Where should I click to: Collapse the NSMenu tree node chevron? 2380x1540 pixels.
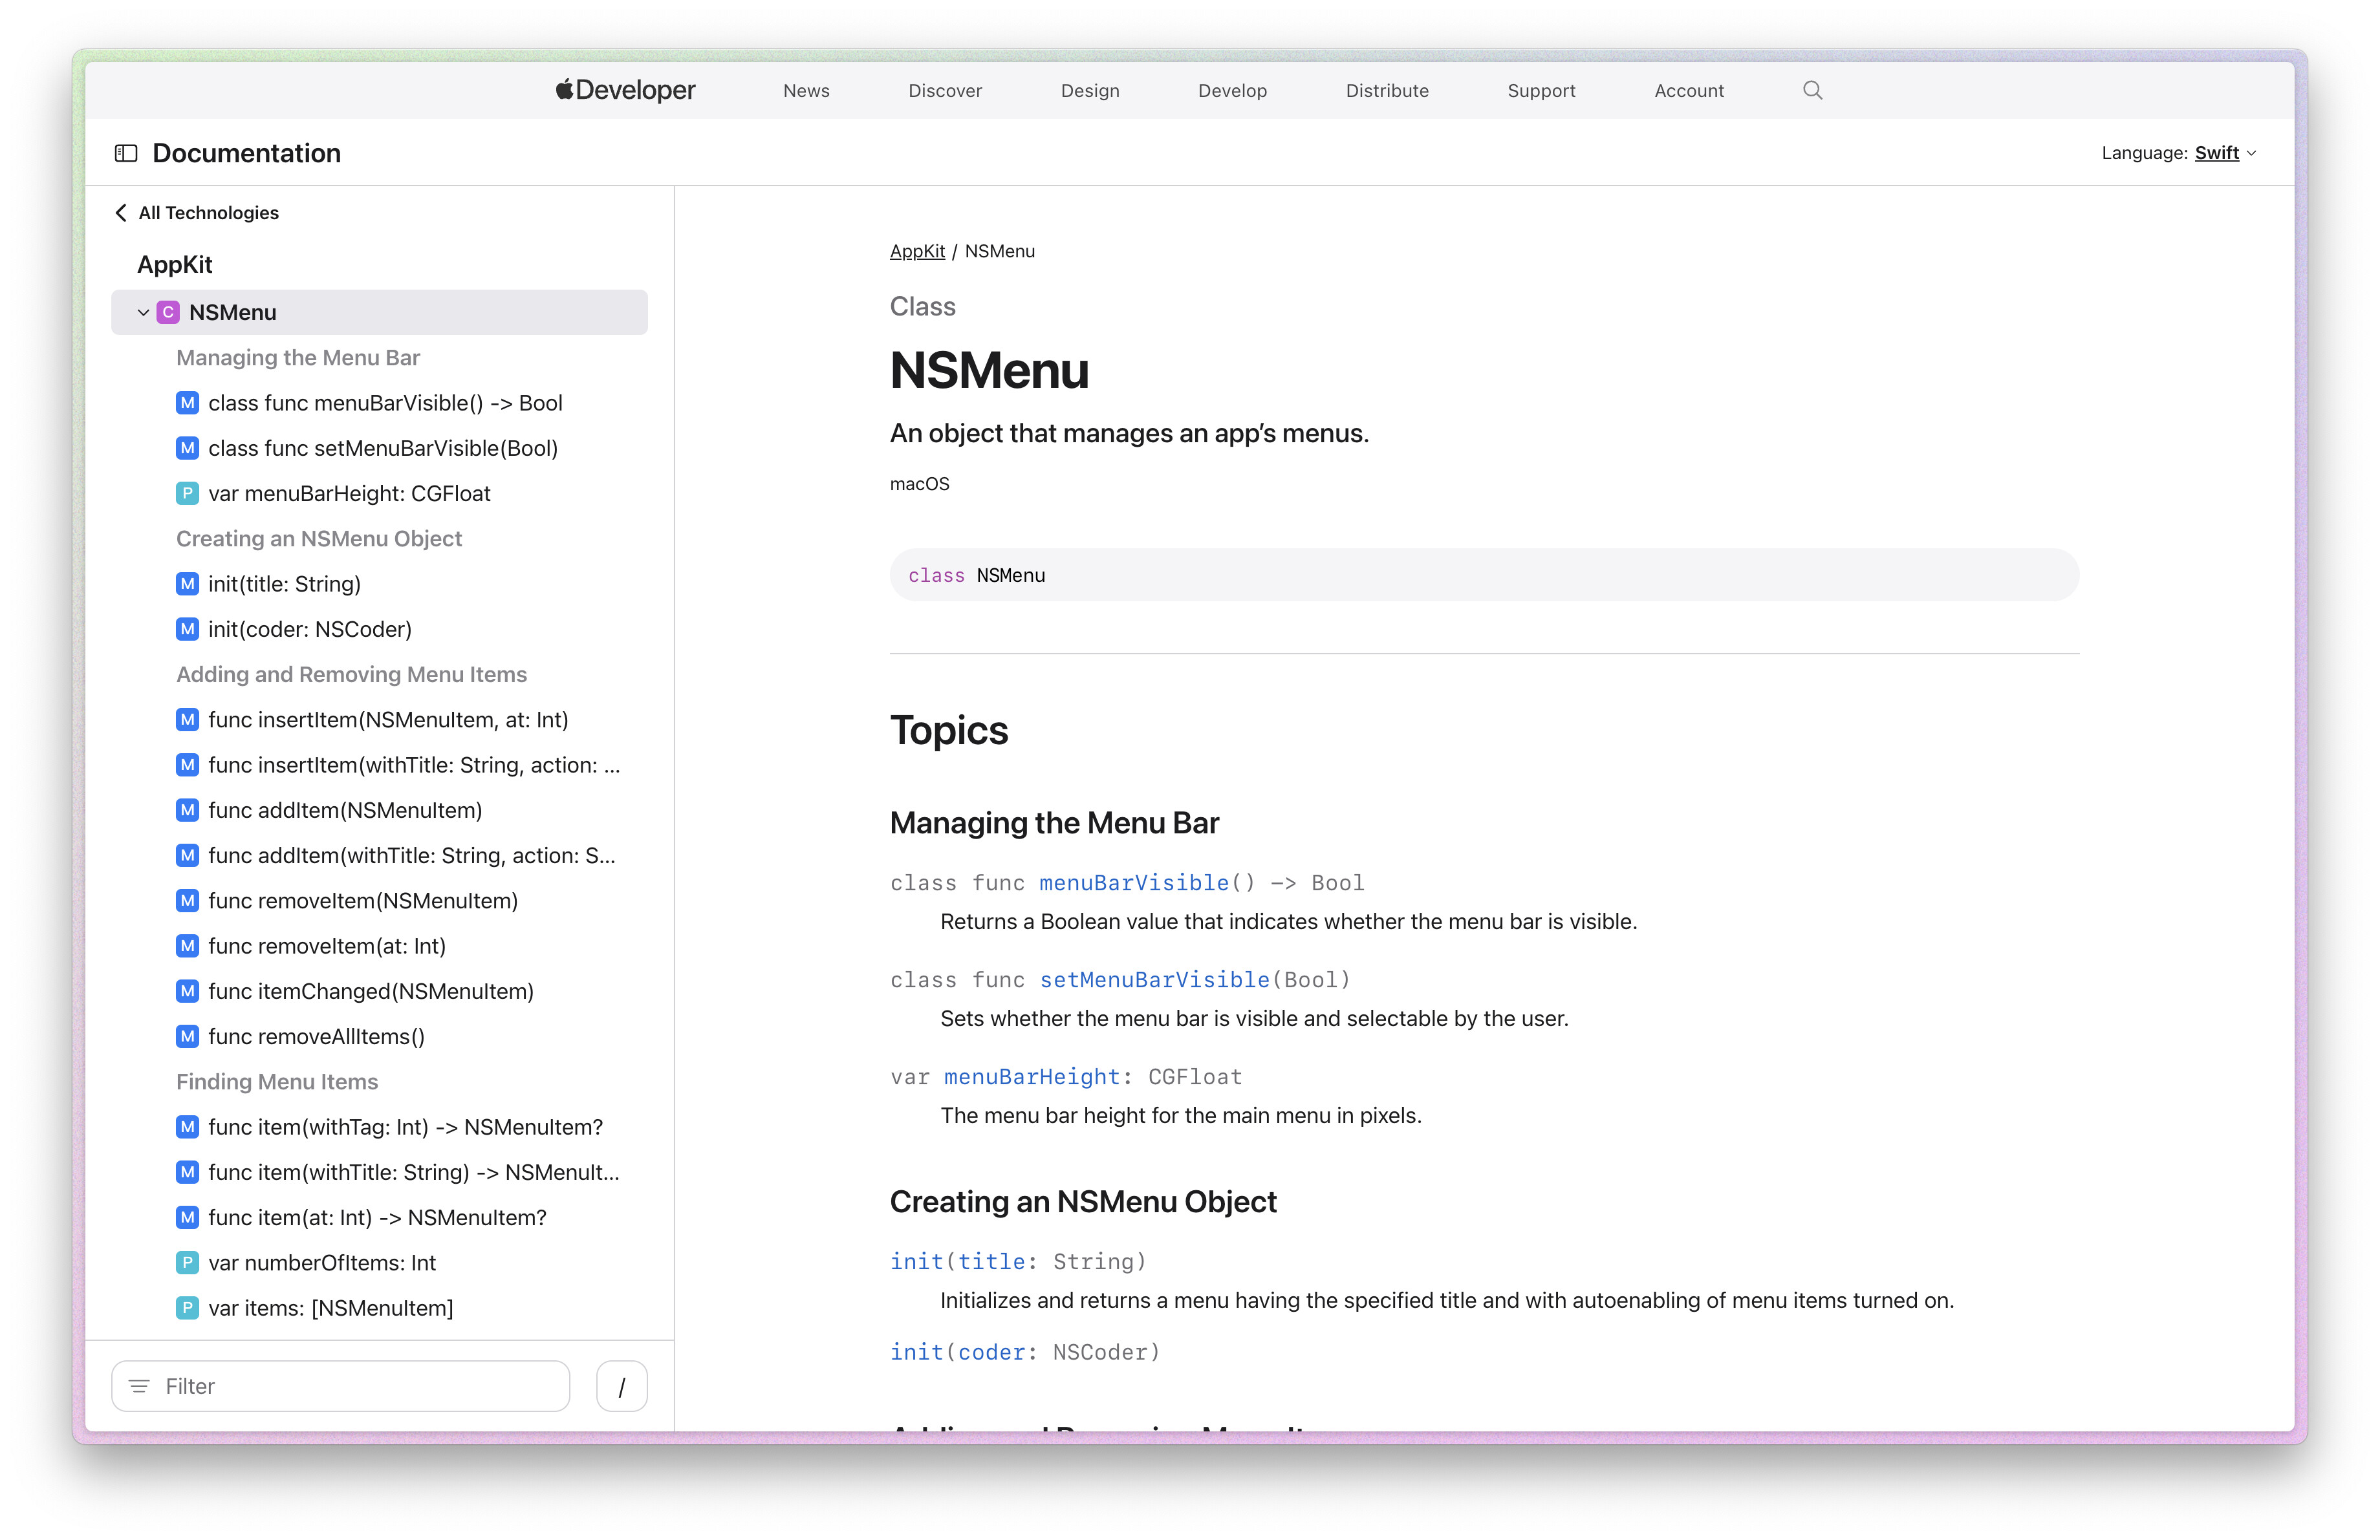tap(143, 313)
